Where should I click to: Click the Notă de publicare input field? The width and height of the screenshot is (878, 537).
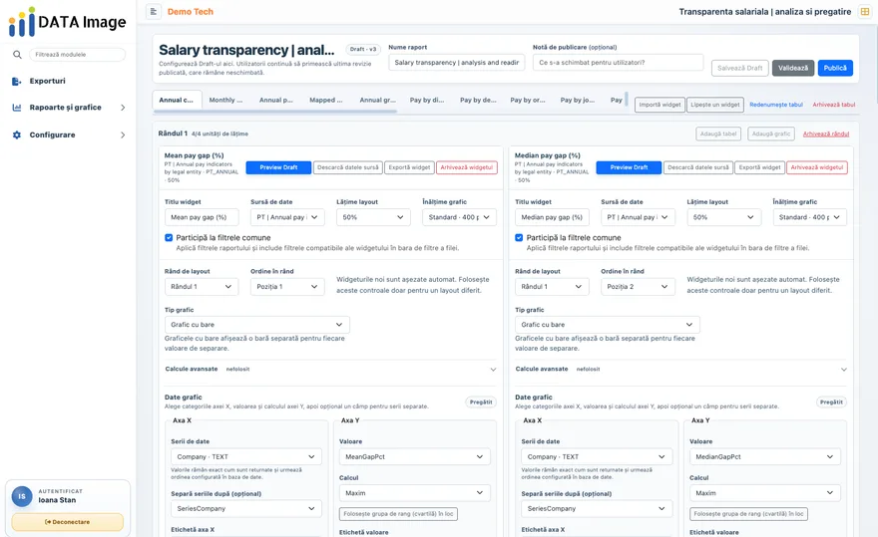pos(618,63)
